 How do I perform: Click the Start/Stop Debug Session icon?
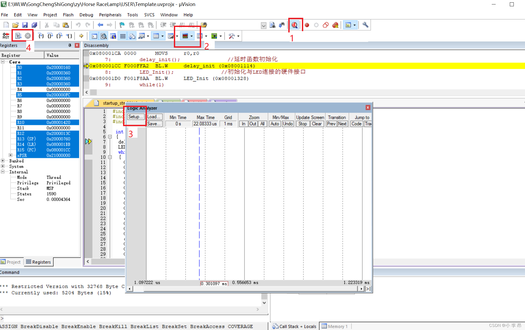coord(295,25)
